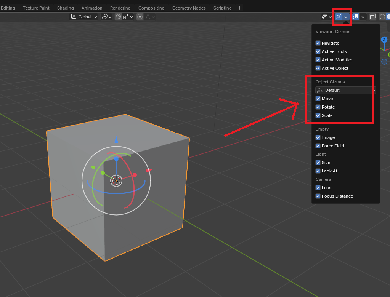
Task: Switch to the Compositing workspace tab
Action: (151, 8)
